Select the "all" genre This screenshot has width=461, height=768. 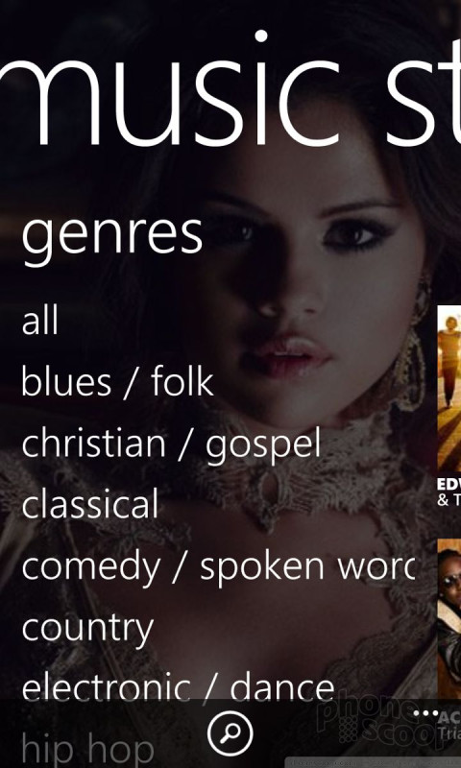coord(39,320)
